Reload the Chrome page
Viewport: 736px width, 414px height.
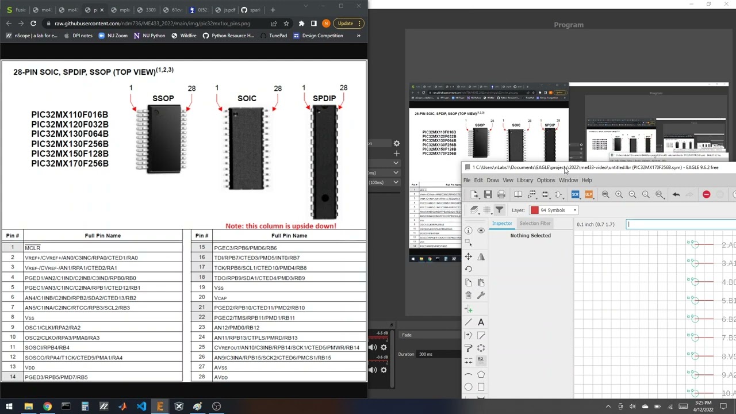[33, 24]
